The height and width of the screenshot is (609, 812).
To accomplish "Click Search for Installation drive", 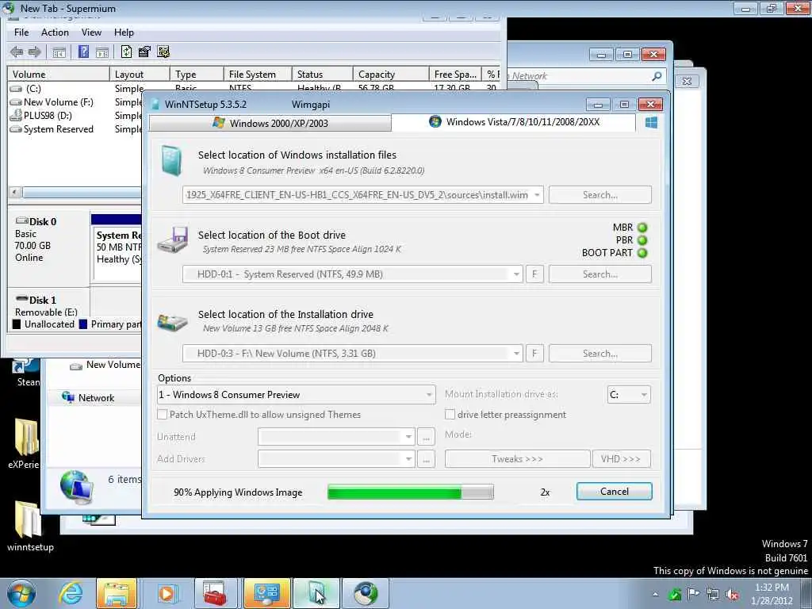I will click(x=599, y=354).
